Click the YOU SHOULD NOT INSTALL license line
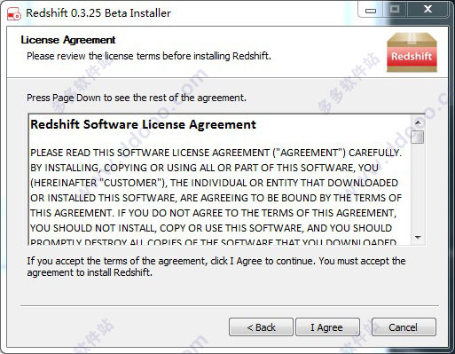The width and height of the screenshot is (455, 354). 211,228
